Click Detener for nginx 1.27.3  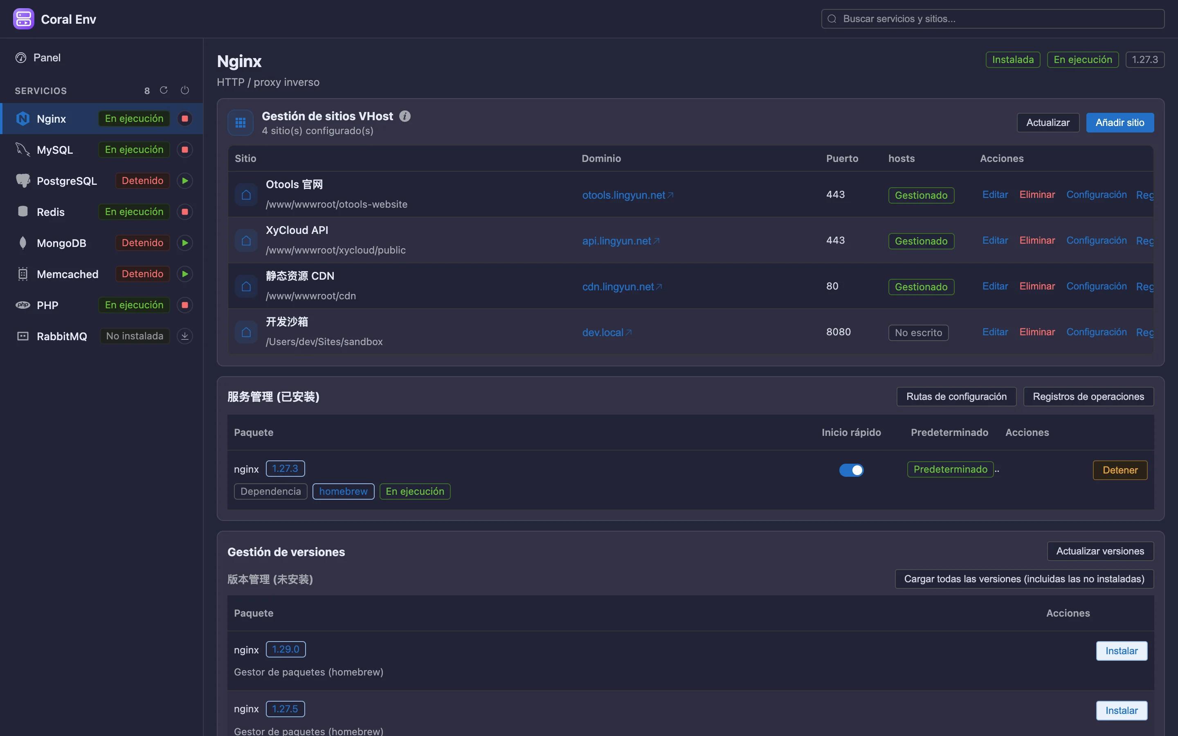point(1120,470)
